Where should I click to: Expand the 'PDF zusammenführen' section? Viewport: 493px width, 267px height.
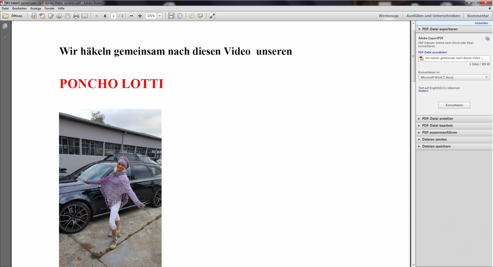(x=439, y=132)
